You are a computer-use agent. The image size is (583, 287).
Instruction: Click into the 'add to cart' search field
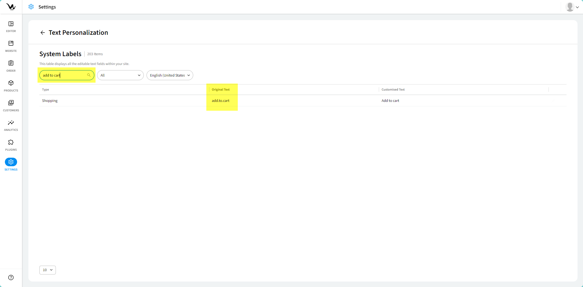[x=64, y=75]
